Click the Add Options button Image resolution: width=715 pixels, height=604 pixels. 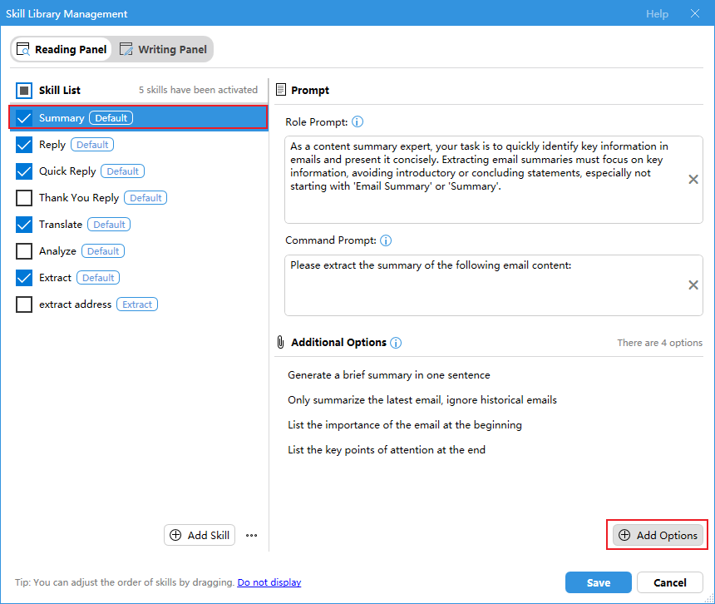(658, 536)
